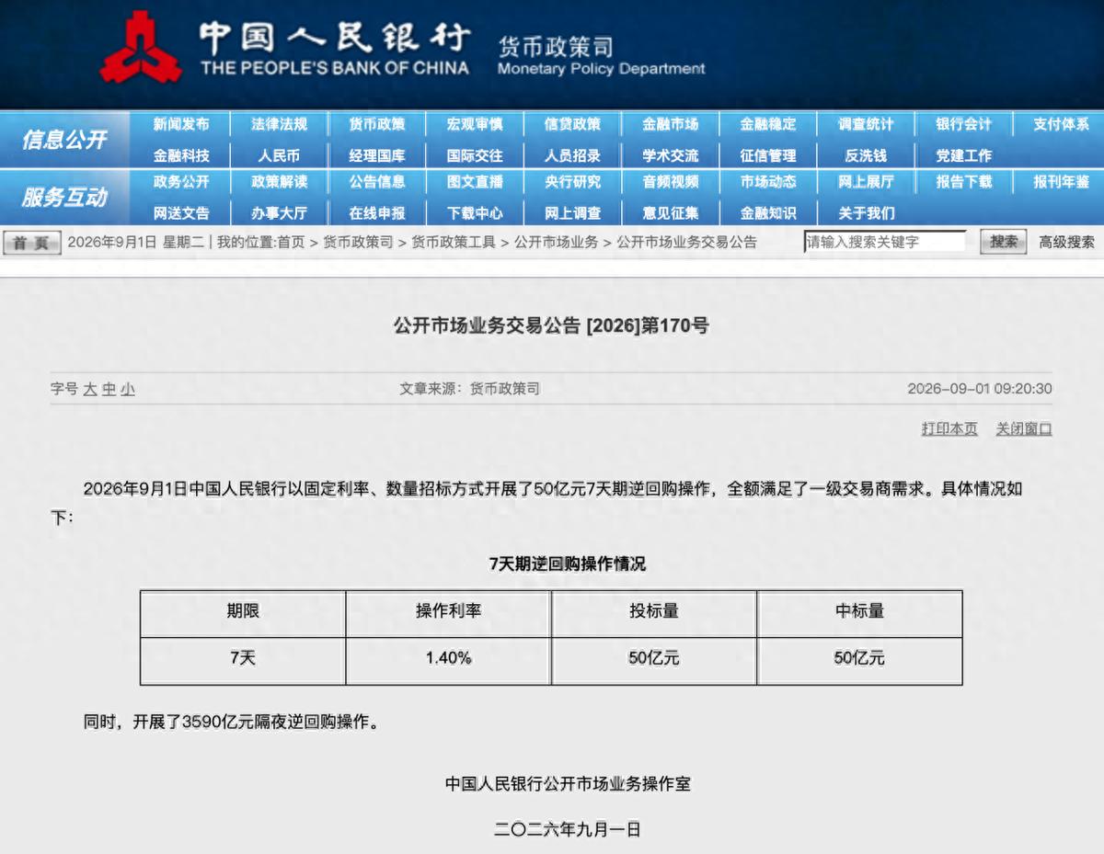Go to 下载中心 download center

(475, 213)
